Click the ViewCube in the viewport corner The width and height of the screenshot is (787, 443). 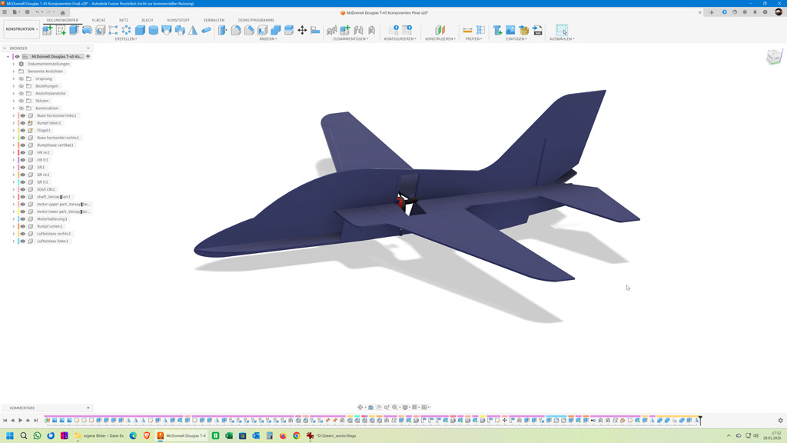click(x=773, y=57)
